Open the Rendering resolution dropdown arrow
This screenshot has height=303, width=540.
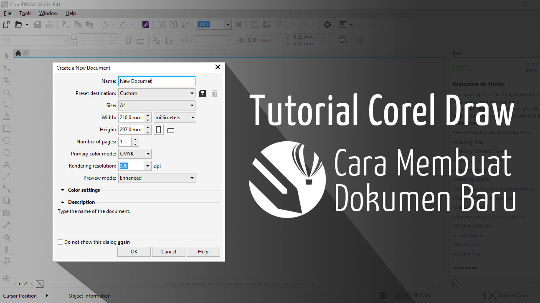click(148, 166)
